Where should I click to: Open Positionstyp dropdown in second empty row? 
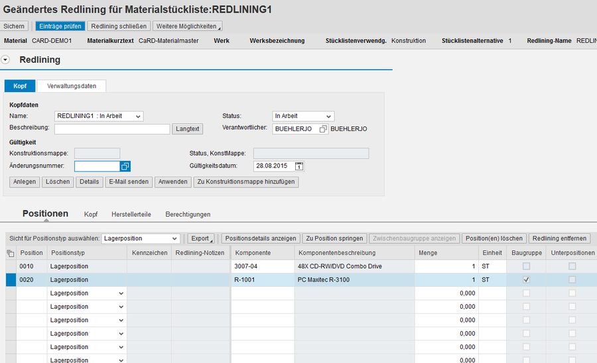[x=121, y=307]
